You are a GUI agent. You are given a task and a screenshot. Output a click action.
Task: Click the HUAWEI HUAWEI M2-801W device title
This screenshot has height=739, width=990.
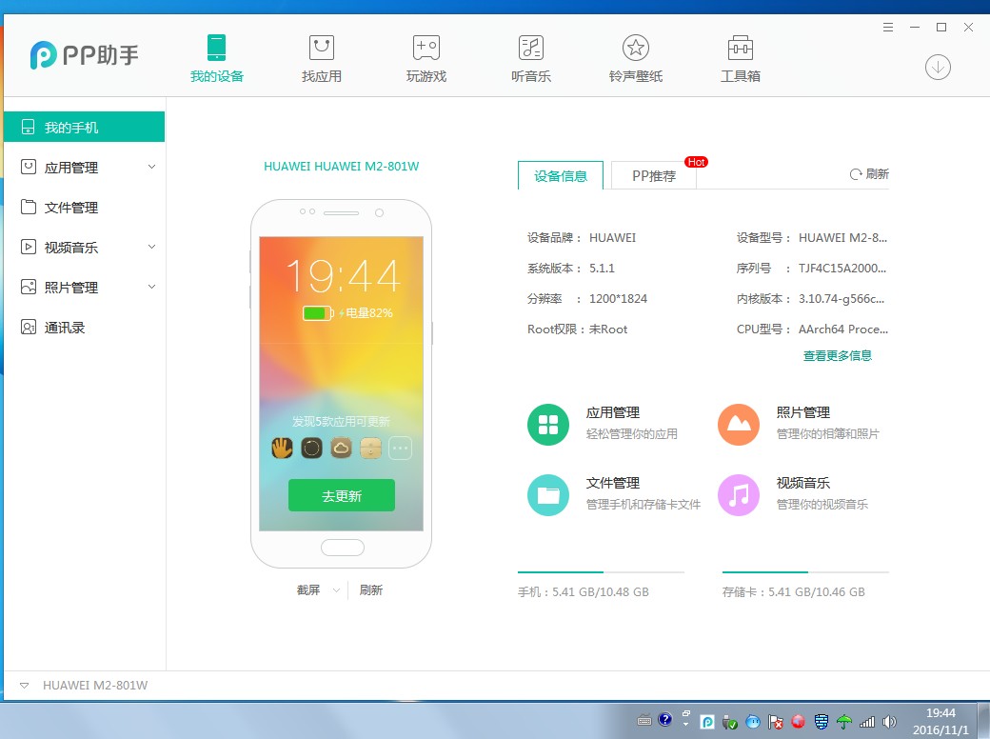342,166
